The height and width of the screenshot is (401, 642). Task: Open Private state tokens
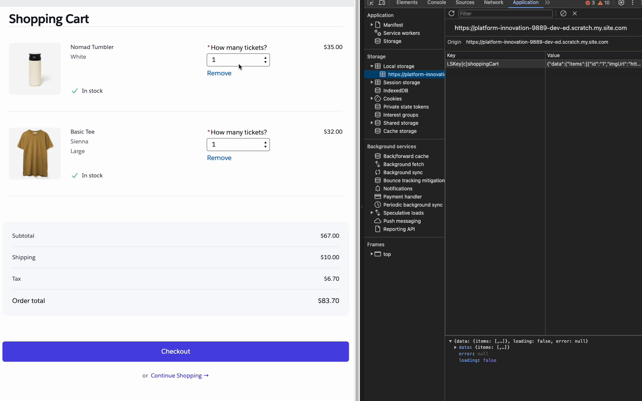coord(406,107)
